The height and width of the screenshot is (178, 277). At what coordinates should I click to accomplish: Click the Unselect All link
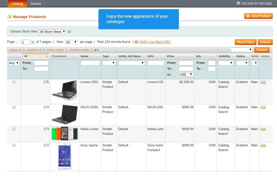click(34, 50)
